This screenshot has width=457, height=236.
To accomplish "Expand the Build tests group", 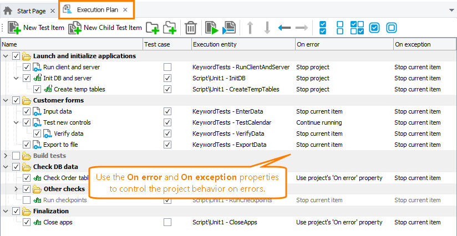I will click(6, 156).
